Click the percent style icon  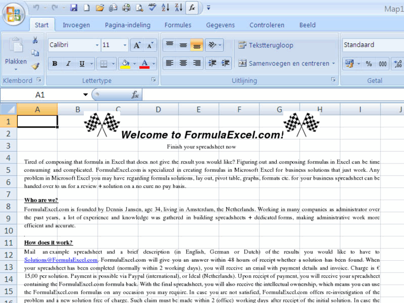pos(369,64)
